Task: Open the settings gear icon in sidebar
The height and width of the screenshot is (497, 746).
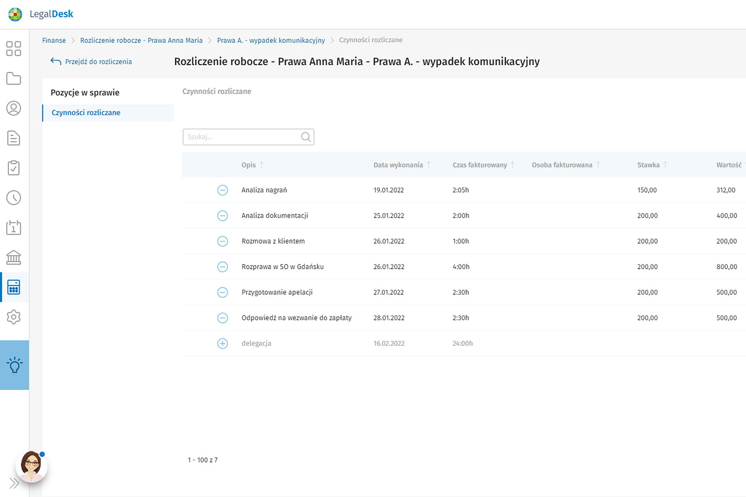Action: tap(14, 317)
